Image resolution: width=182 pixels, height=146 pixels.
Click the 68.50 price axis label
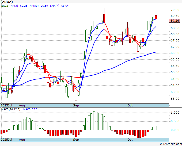pos(175,28)
